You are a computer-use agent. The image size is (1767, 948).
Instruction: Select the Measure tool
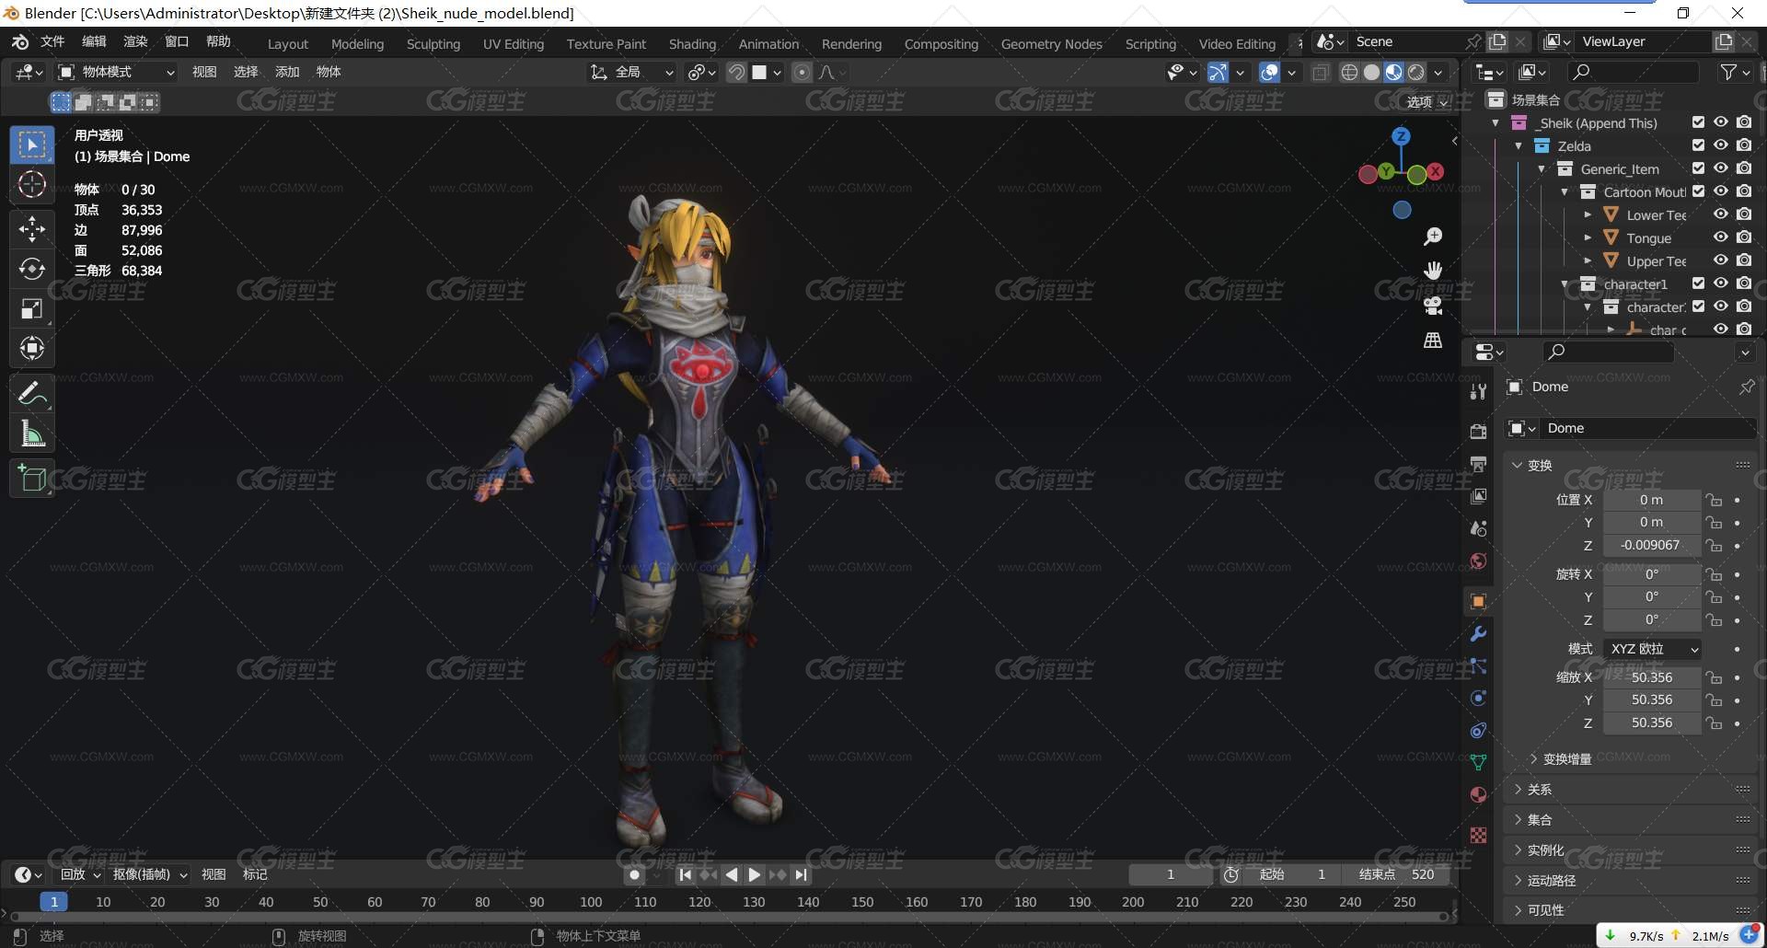click(32, 434)
